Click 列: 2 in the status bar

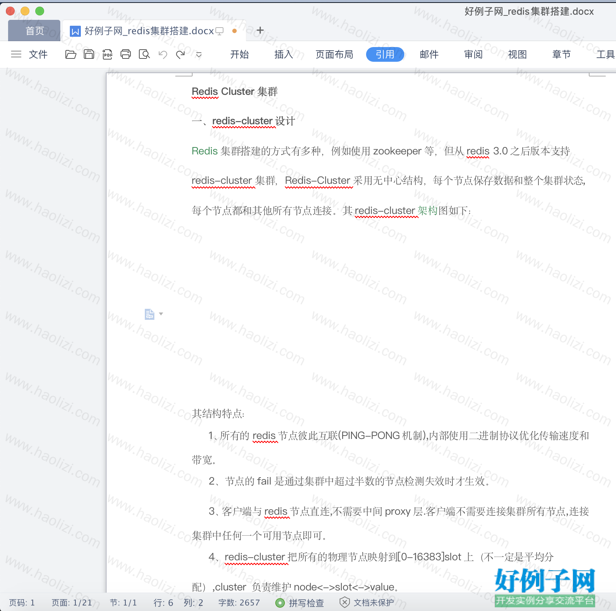click(x=193, y=603)
